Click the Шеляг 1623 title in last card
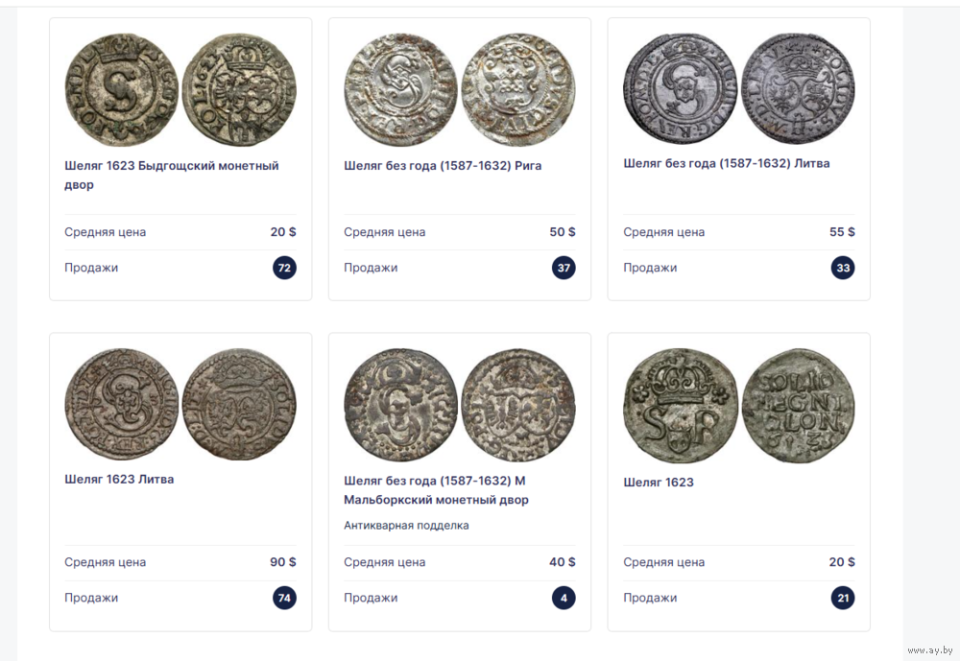The height and width of the screenshot is (661, 960). (658, 482)
